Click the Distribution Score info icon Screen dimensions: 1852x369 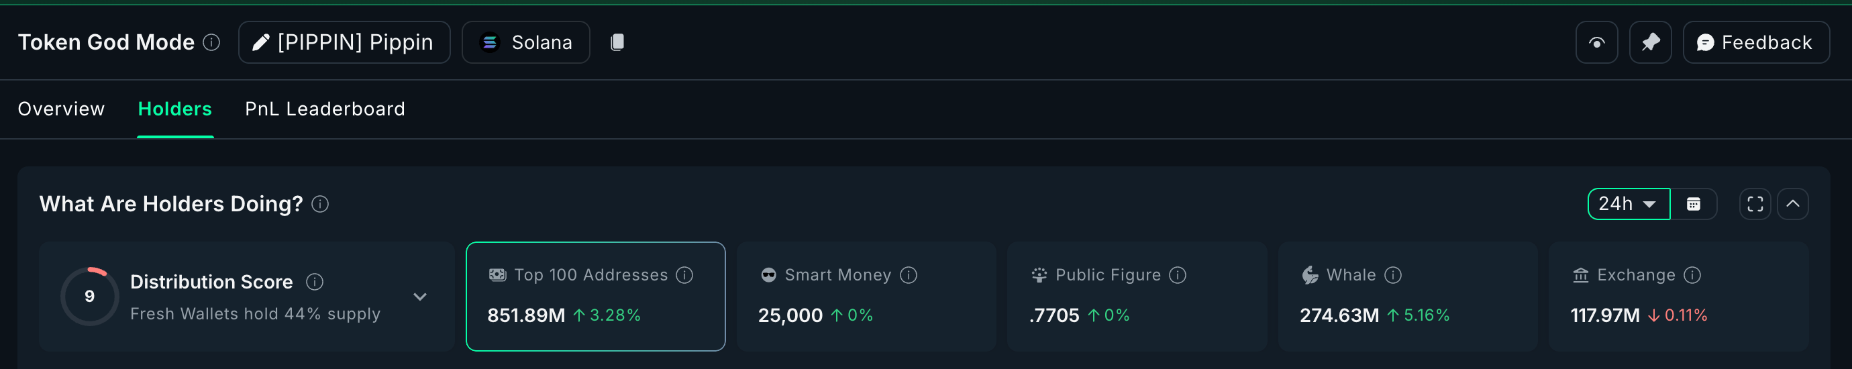coord(314,282)
